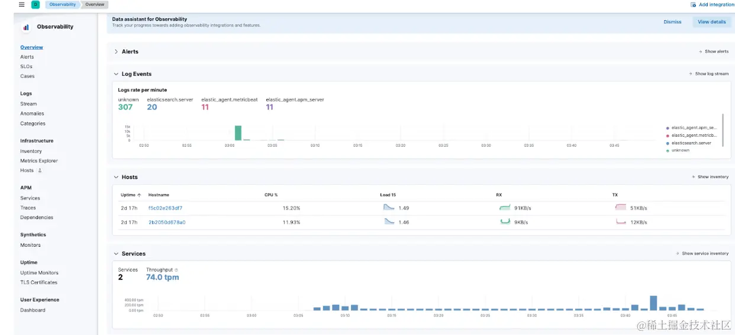Click Show inventory link

click(710, 177)
